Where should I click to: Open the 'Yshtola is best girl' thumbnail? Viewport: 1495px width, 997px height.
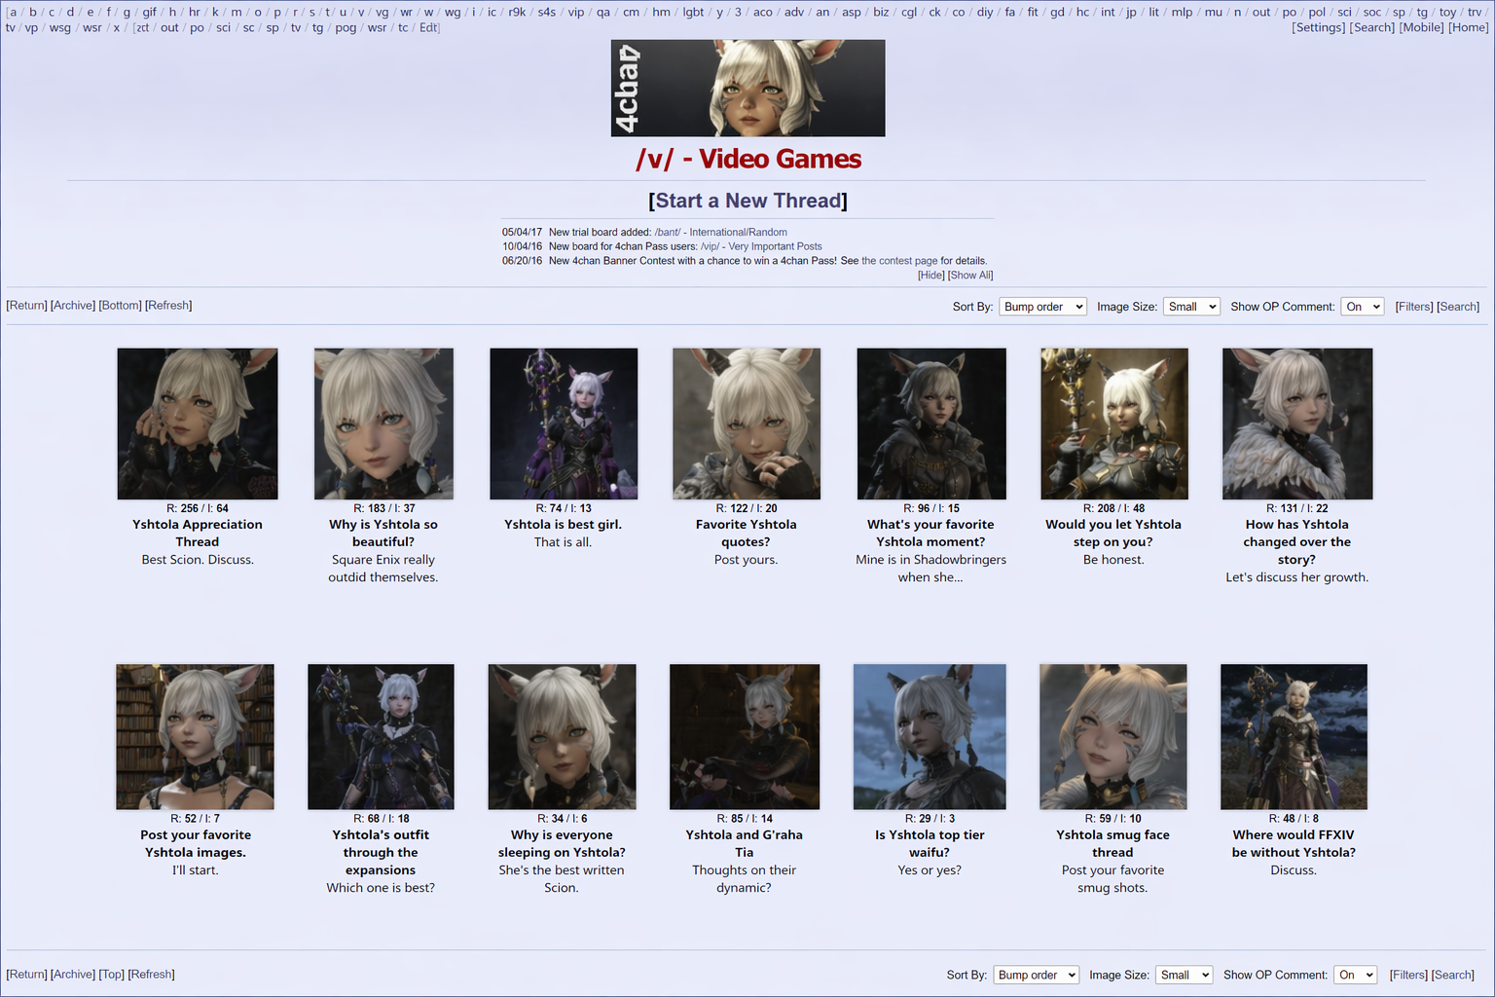(x=564, y=424)
